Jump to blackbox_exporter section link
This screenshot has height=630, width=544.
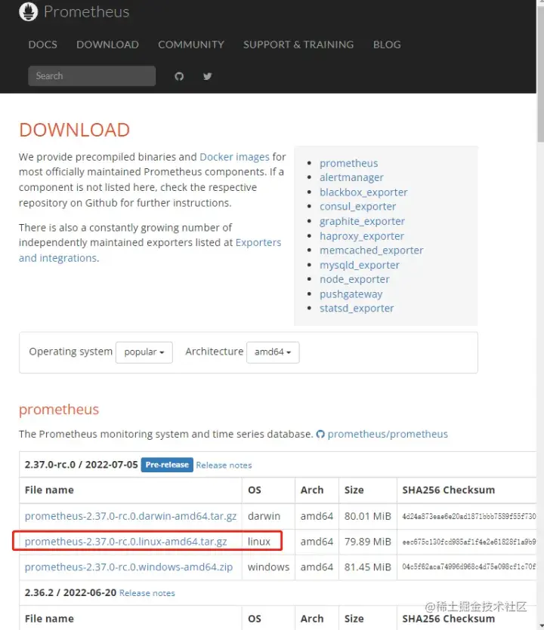tap(363, 192)
